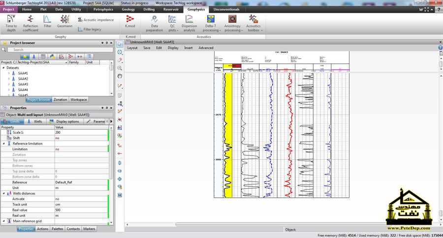This screenshot has height=238, width=443.
Task: Open the Delta-T processing dropdown
Action: coord(211,23)
